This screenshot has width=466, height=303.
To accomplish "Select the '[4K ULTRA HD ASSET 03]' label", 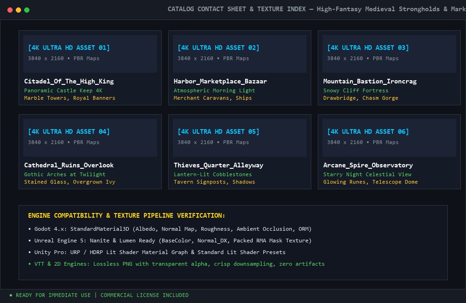I will click(x=368, y=48).
